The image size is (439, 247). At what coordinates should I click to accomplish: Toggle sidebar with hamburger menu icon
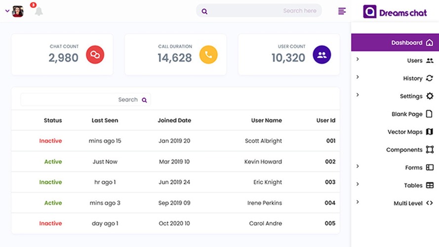pos(342,11)
